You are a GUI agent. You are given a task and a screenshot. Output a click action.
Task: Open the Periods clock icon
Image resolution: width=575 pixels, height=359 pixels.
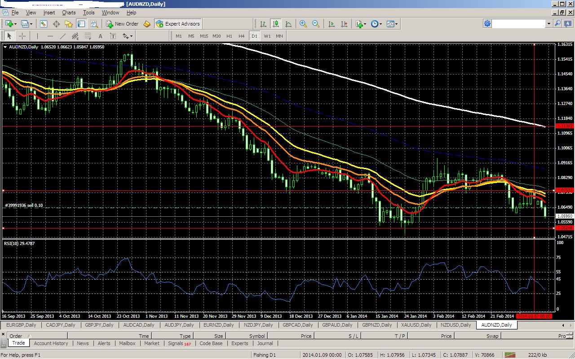[374, 24]
